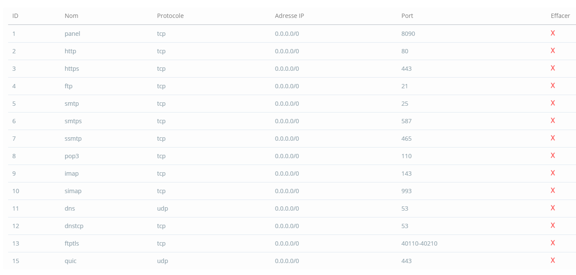Click the red X for ftp rule
Viewport: 576px width, 275px height.
(553, 86)
